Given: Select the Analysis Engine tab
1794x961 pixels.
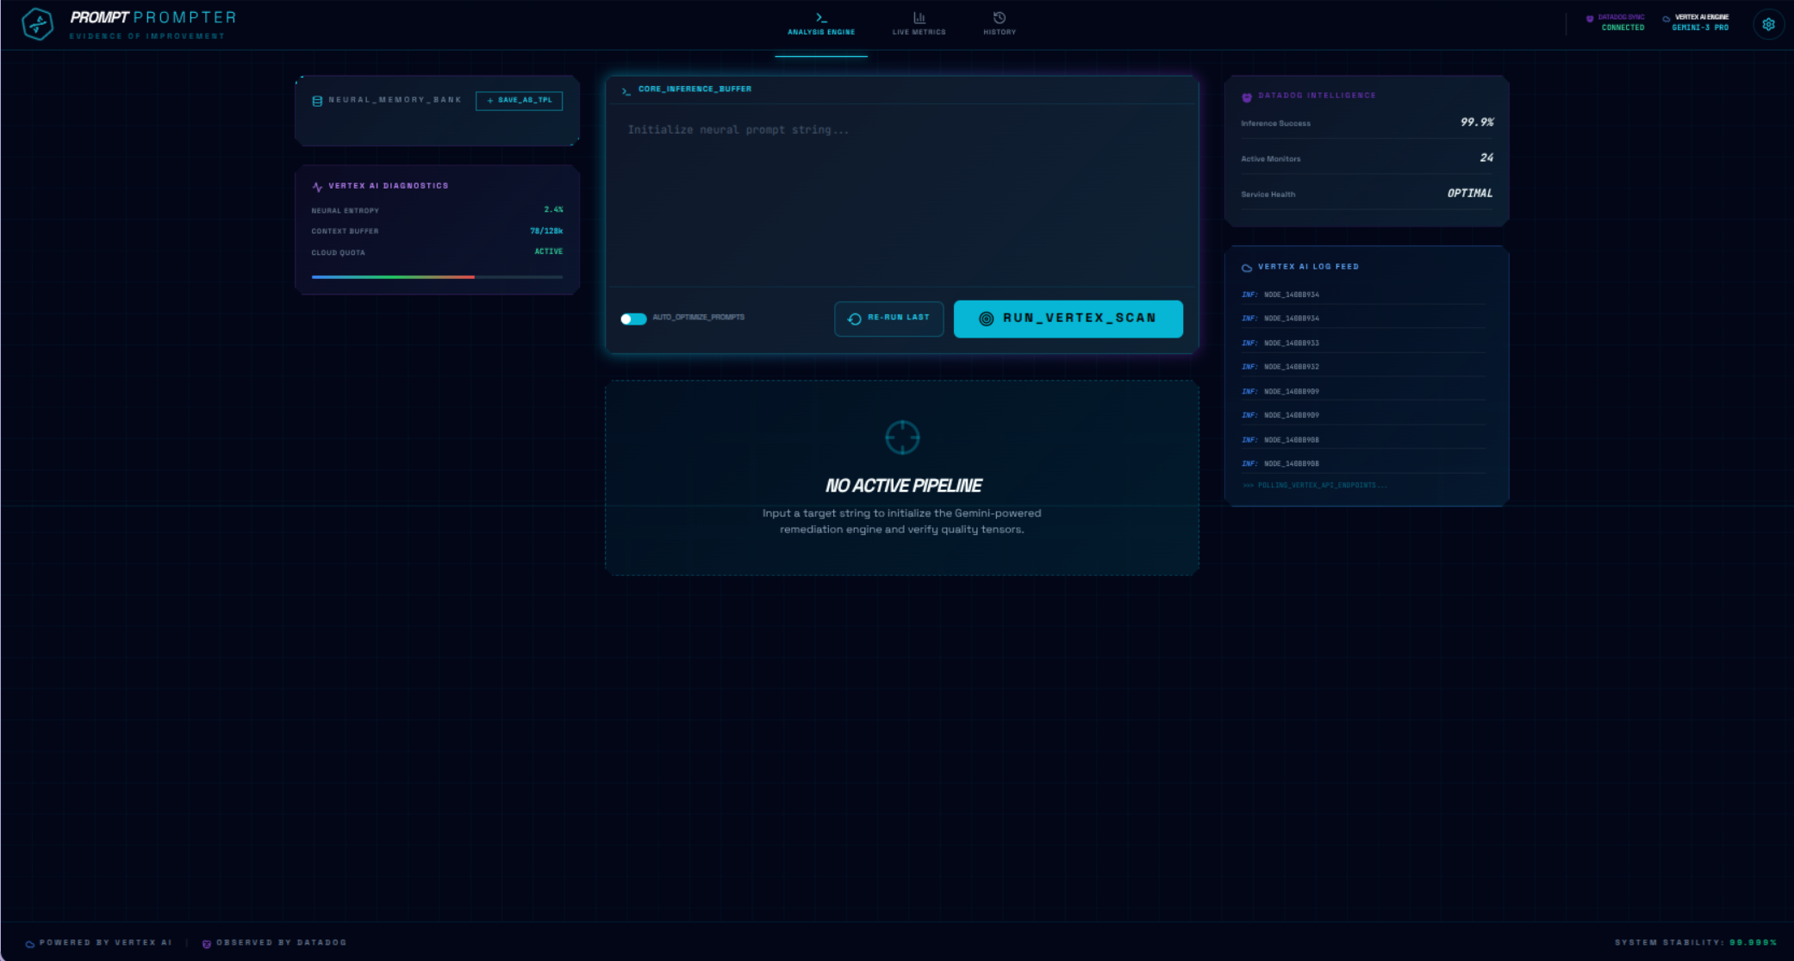Looking at the screenshot, I should point(821,24).
